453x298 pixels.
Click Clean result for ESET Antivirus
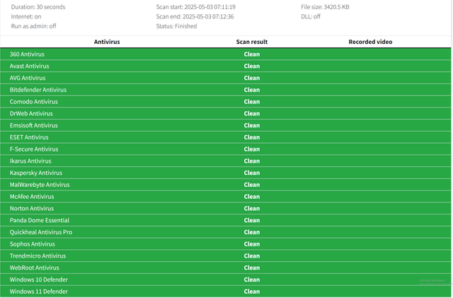252,137
